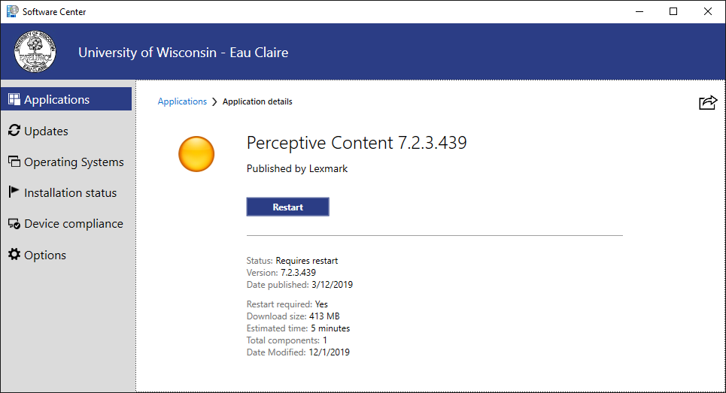726x393 pixels.
Task: Maximize the Software Center window
Action: pyautogui.click(x=673, y=11)
